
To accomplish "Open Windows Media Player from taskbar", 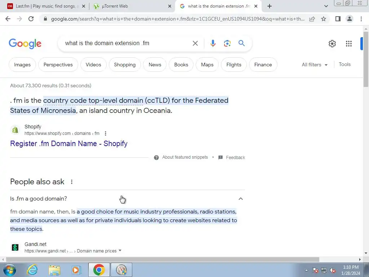I will tap(76, 270).
